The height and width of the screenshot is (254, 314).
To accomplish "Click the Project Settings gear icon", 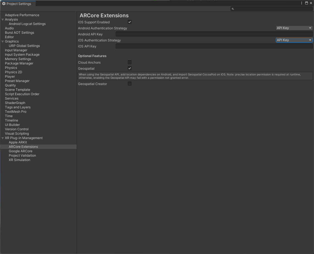I will click(4, 4).
